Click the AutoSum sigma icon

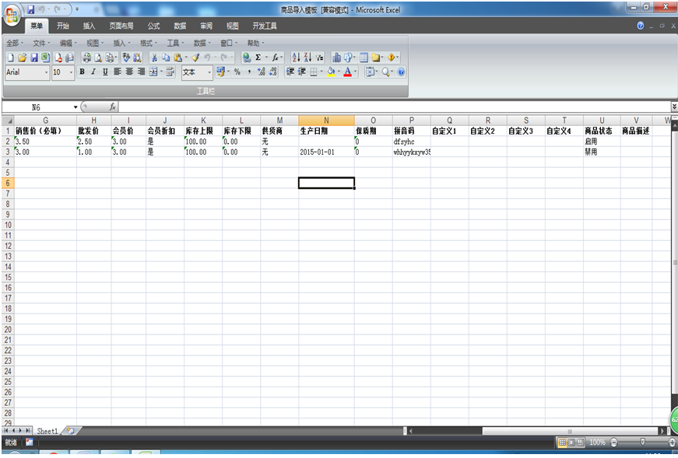(258, 58)
